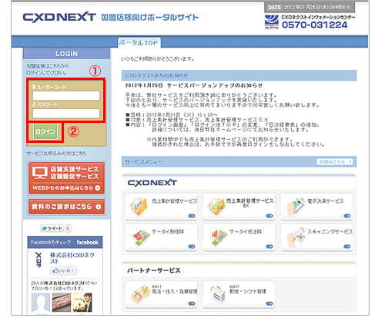The height and width of the screenshot is (318, 385).
Task: Click the monitor icon on the 店舗支援サービス banner
Action: (x=40, y=173)
